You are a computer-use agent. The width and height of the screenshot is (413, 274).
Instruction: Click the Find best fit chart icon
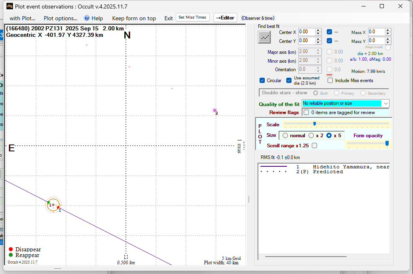point(264,37)
